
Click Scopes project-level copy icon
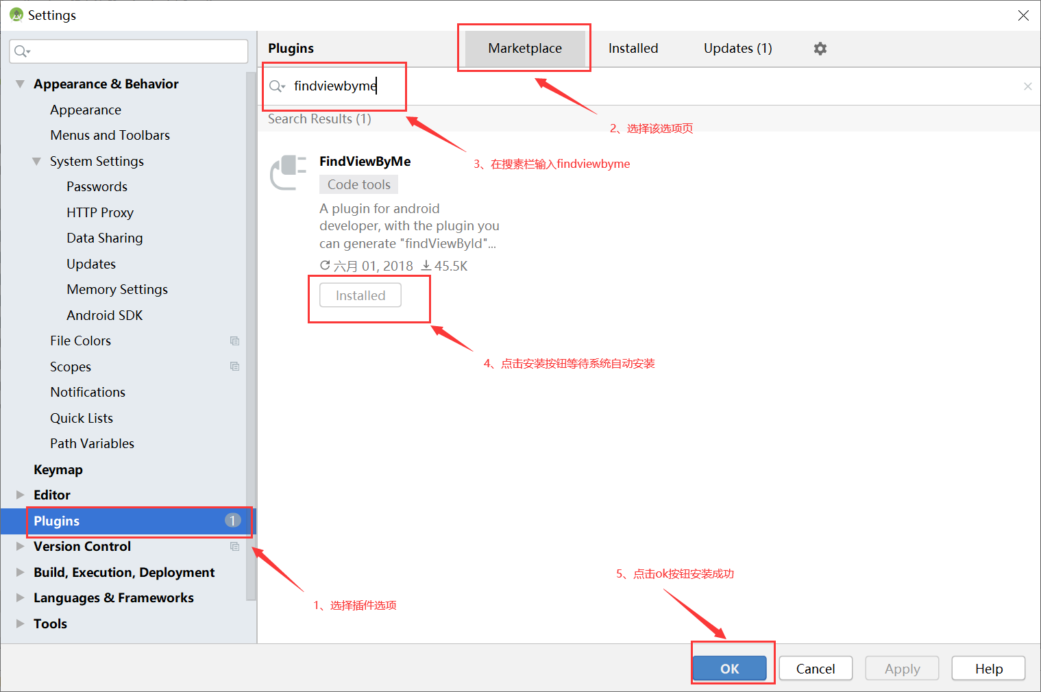click(x=234, y=367)
